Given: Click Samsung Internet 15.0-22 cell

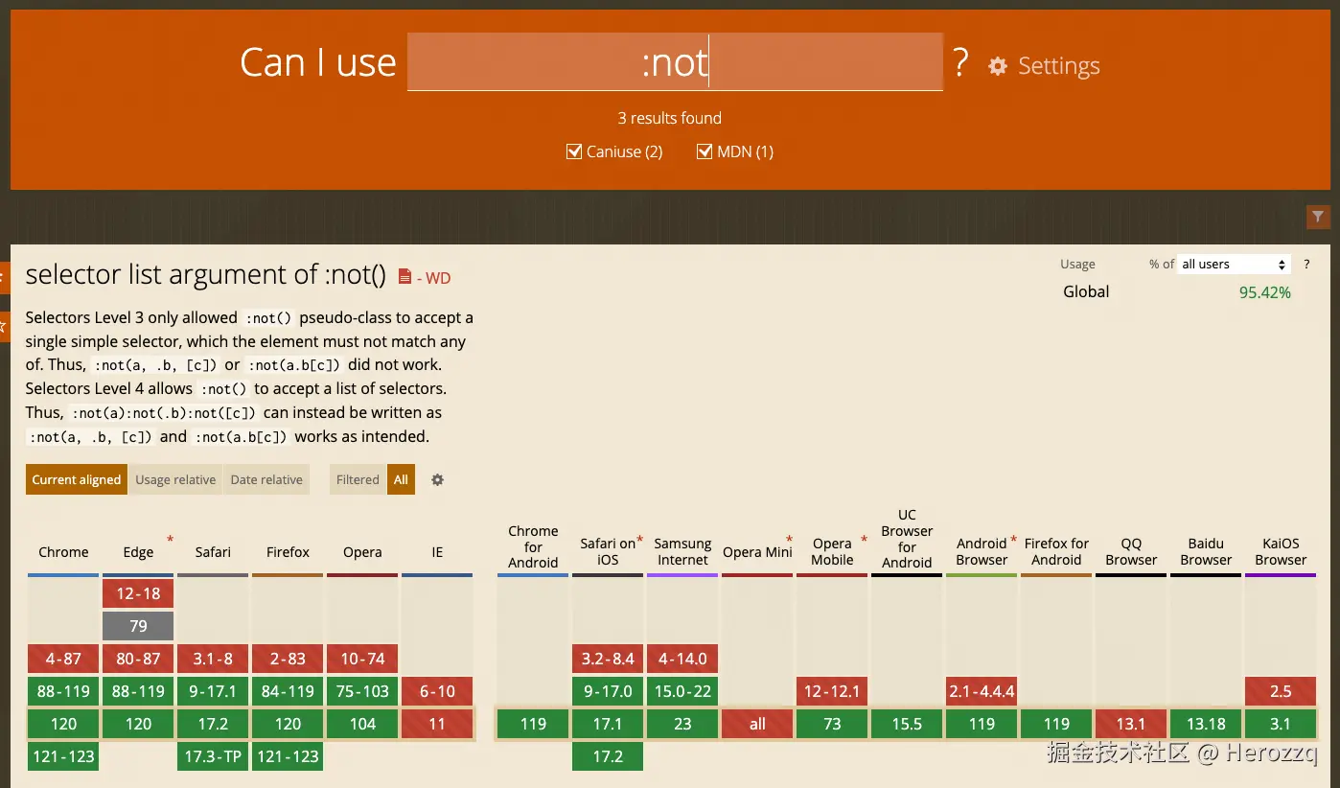Looking at the screenshot, I should pos(682,691).
